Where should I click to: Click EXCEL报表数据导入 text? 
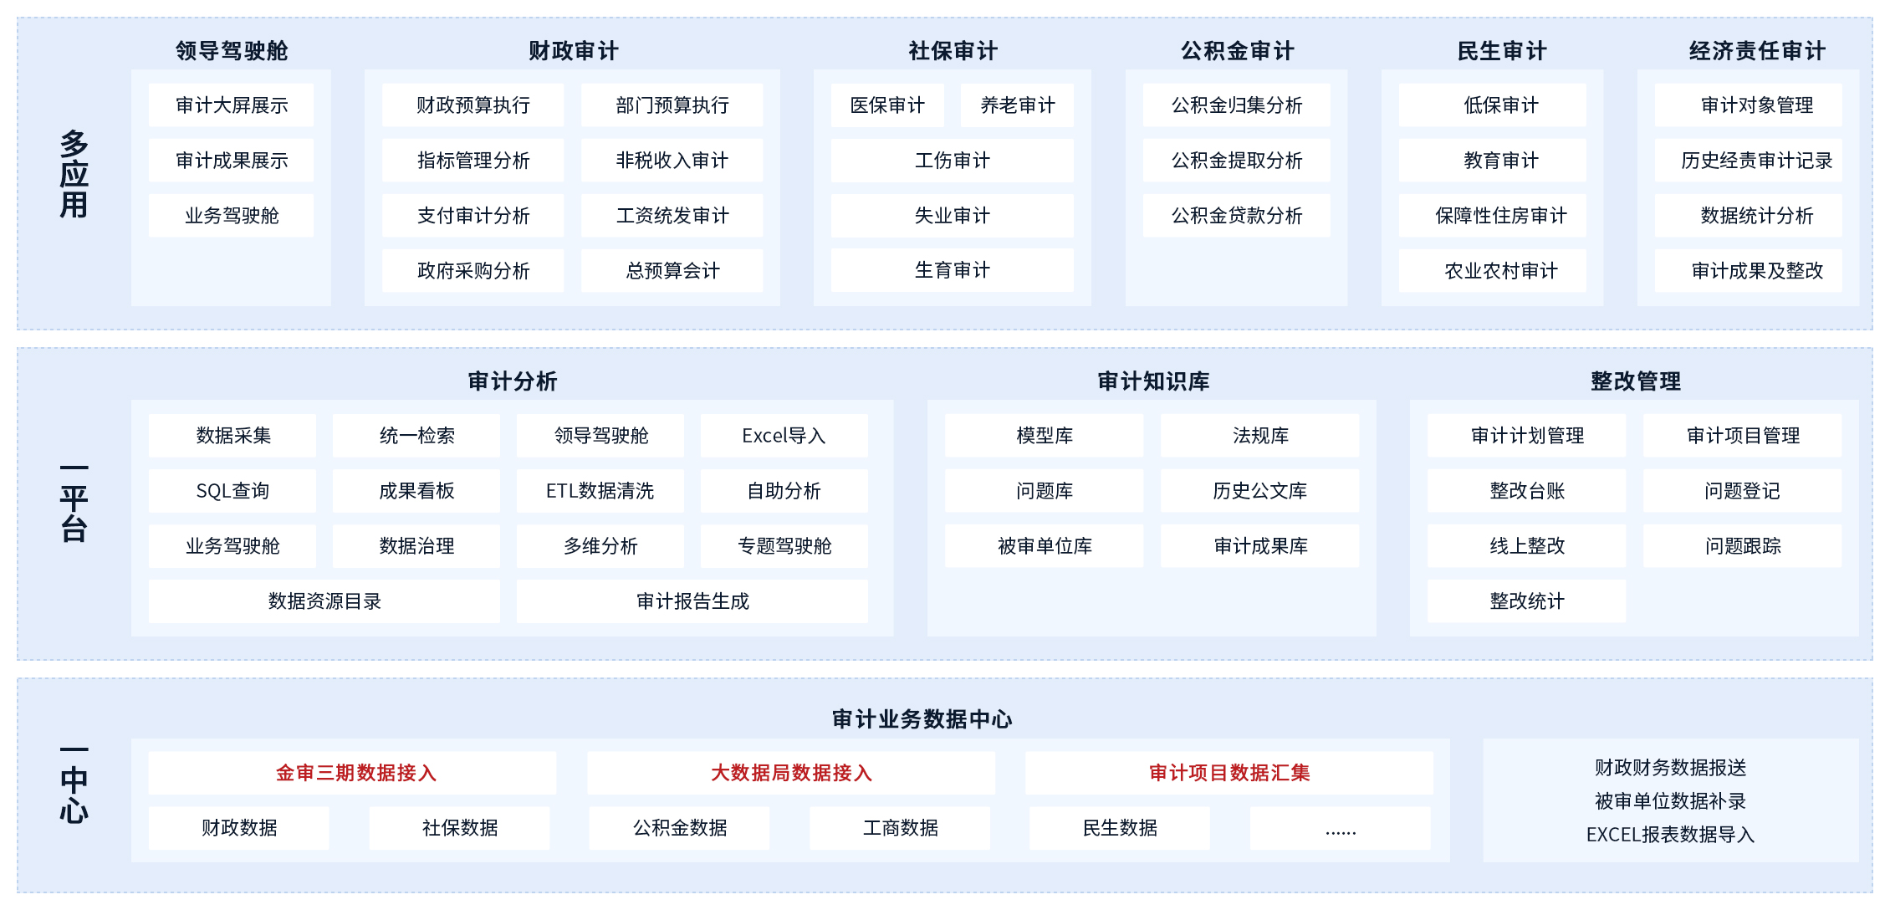(1670, 835)
